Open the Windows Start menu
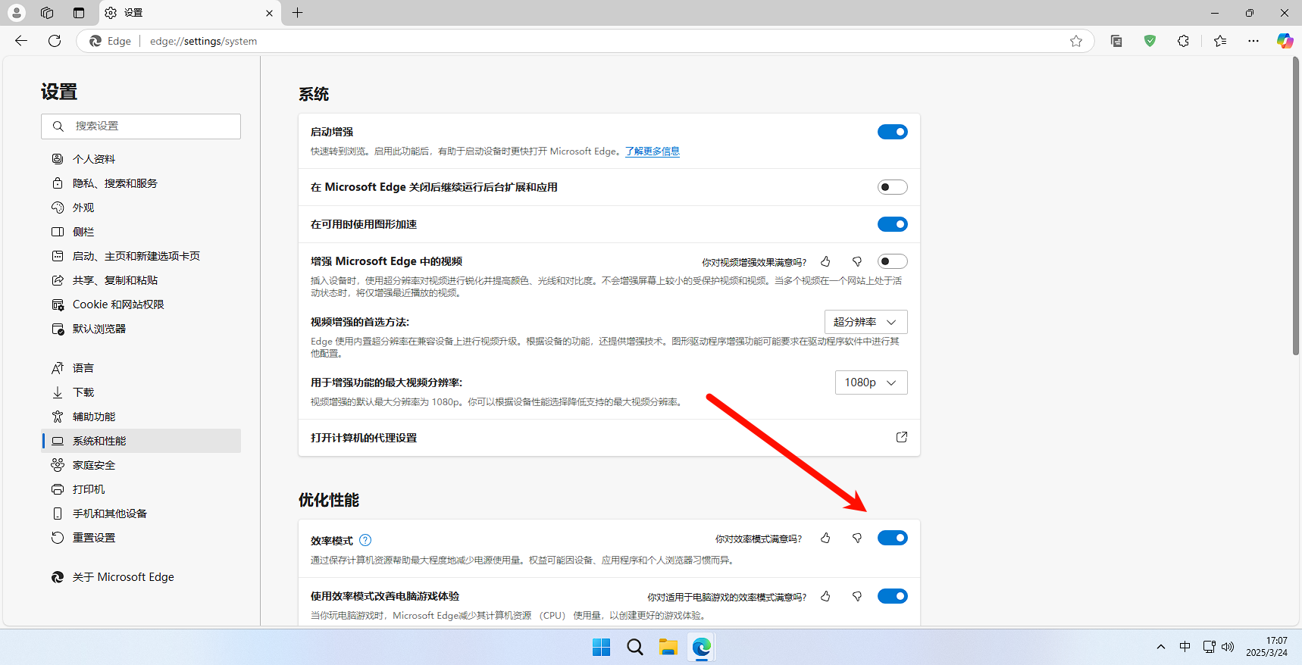Viewport: 1302px width, 665px height. (x=602, y=647)
